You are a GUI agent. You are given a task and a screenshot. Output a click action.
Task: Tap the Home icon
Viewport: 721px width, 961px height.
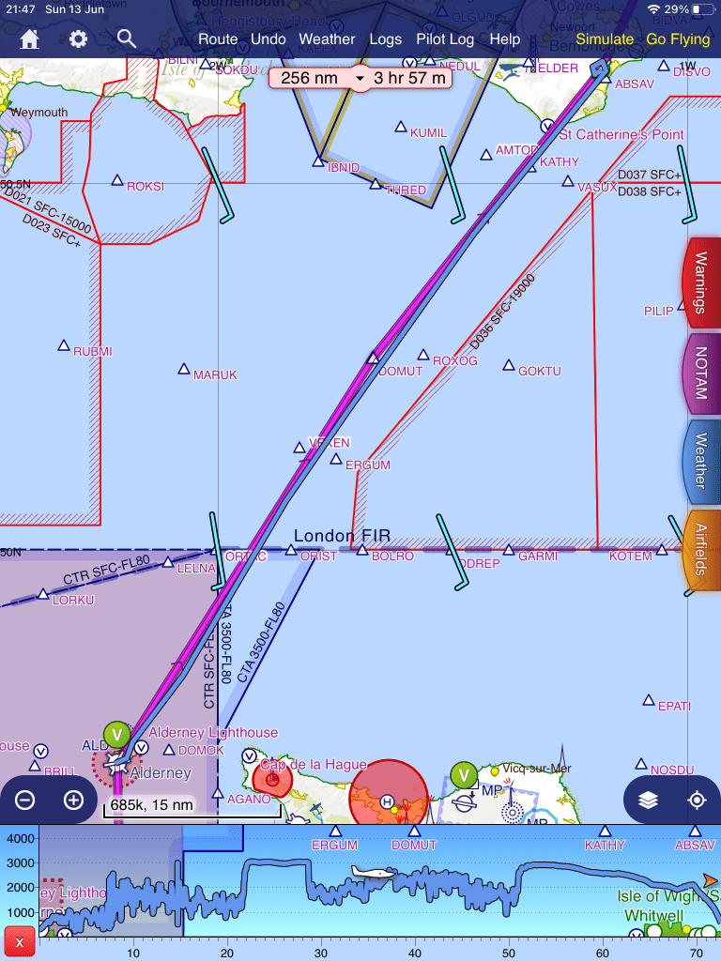pyautogui.click(x=30, y=39)
